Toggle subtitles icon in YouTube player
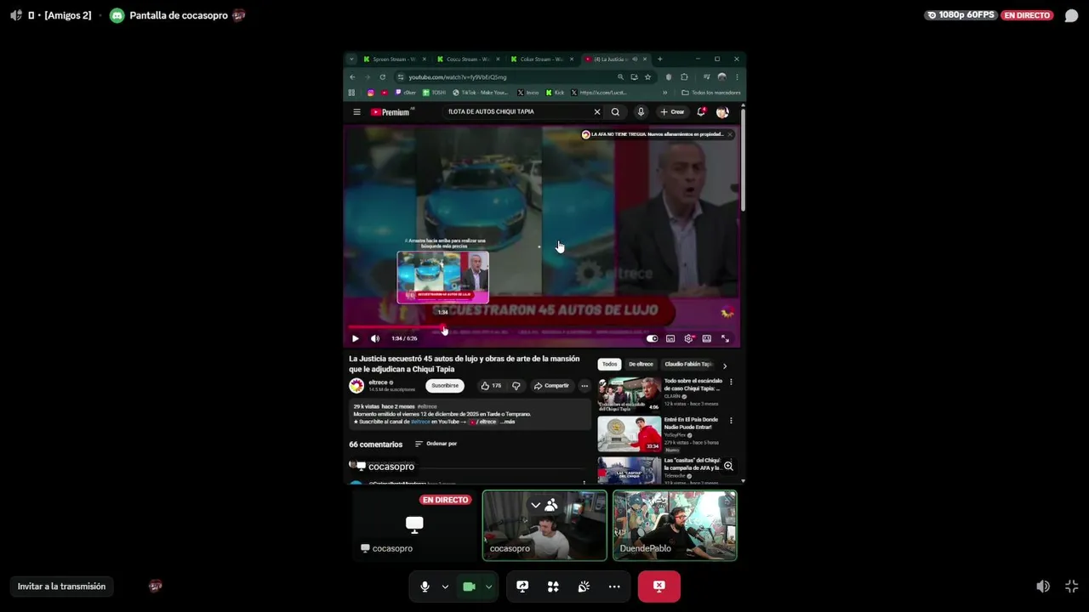This screenshot has width=1089, height=612. click(x=670, y=338)
